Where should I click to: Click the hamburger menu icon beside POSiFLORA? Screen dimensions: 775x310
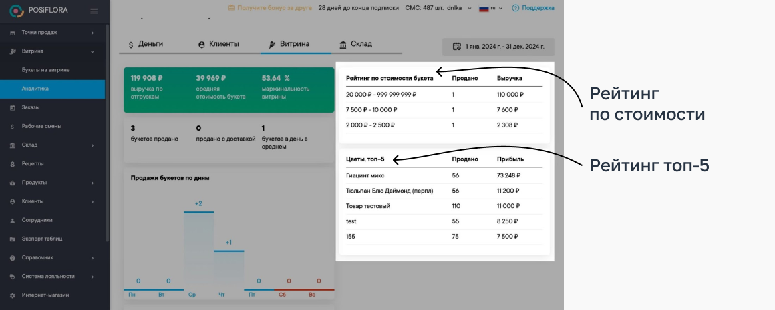point(94,11)
